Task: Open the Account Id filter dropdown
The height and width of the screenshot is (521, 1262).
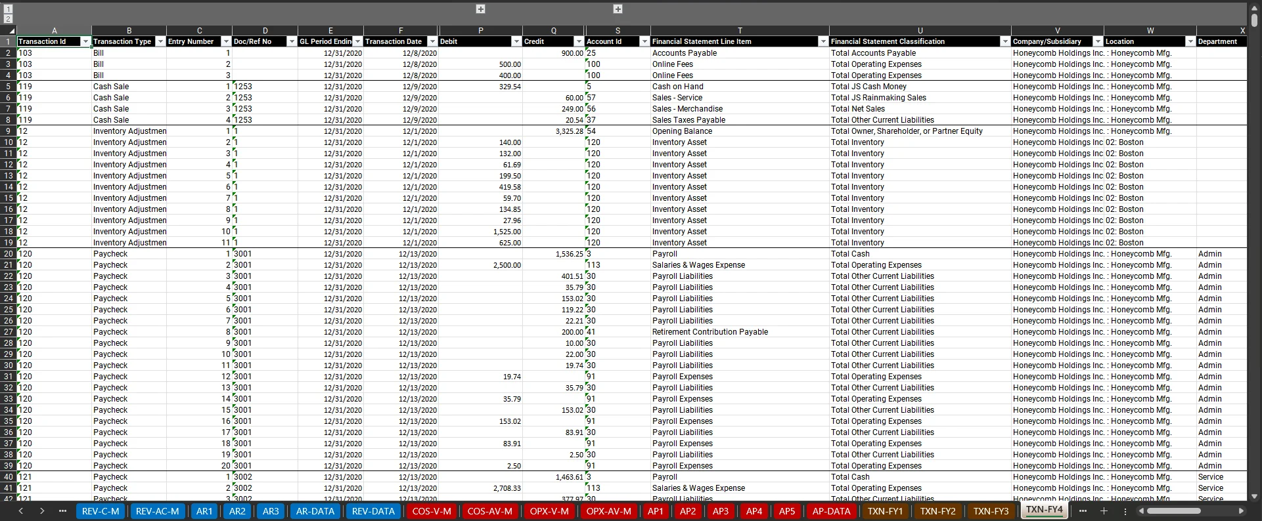Action: (x=644, y=41)
